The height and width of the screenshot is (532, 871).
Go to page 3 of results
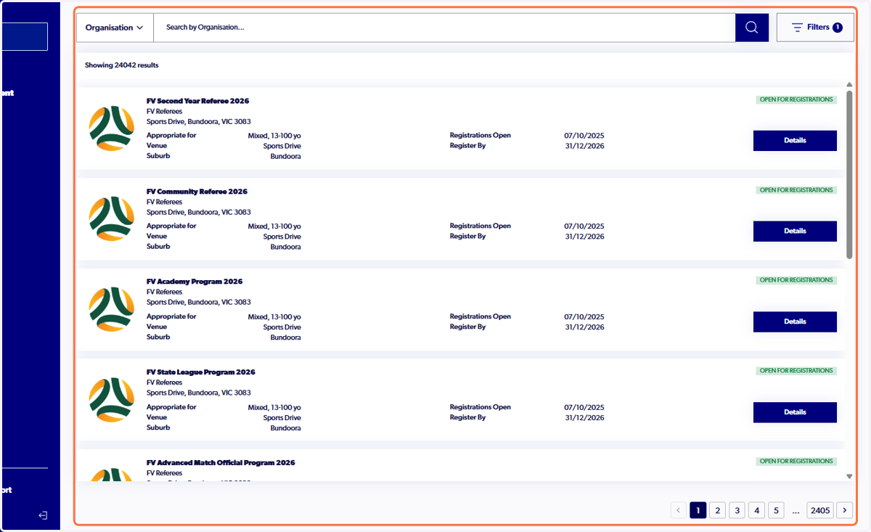737,510
